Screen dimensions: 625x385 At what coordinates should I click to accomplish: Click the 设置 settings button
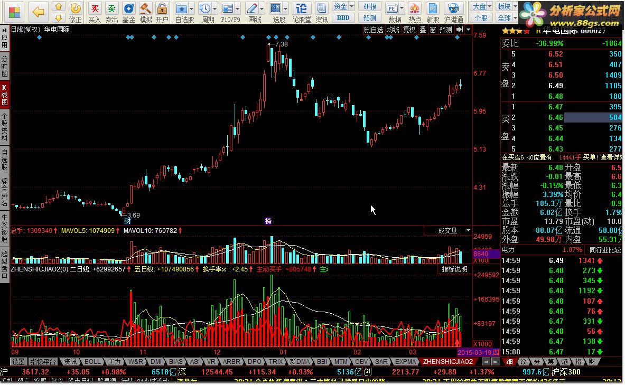tap(18, 361)
